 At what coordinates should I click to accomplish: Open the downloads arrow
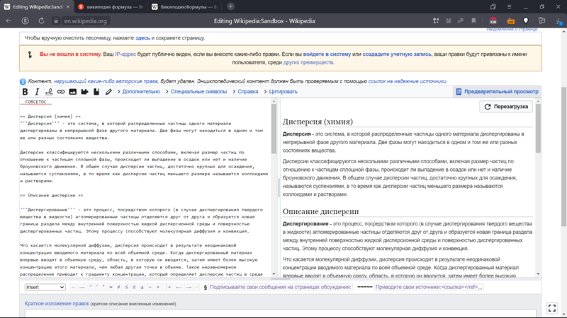[x=558, y=21]
